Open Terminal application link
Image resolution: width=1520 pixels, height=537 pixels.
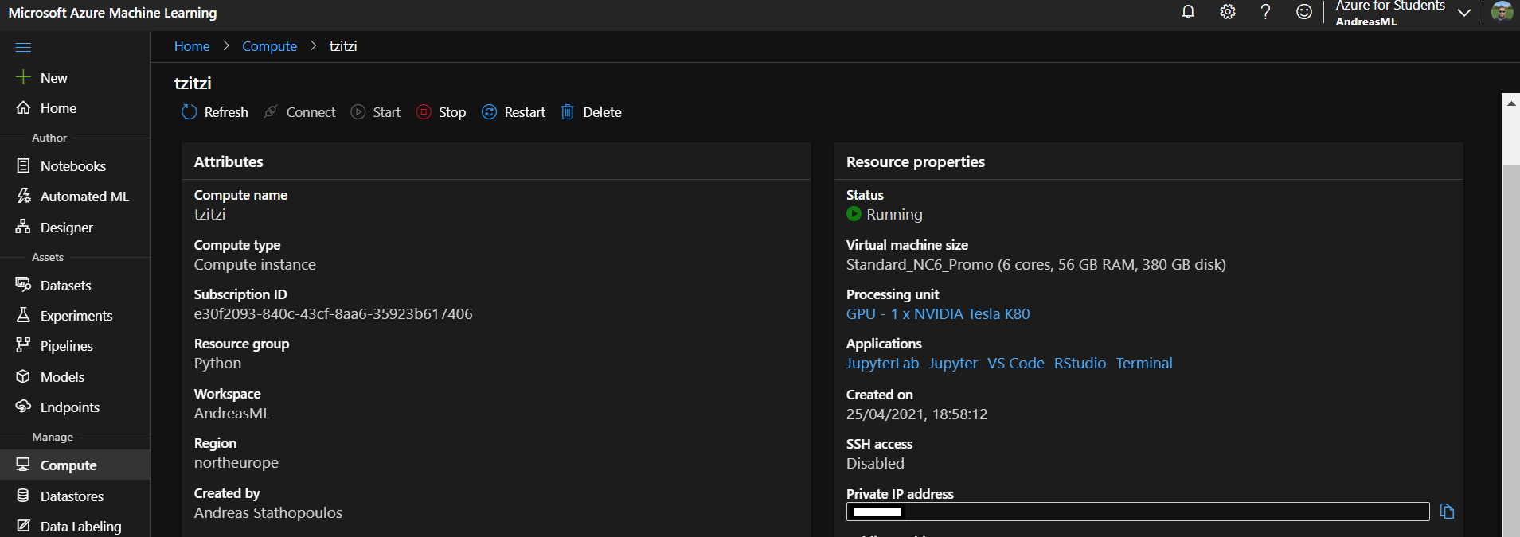[1144, 364]
